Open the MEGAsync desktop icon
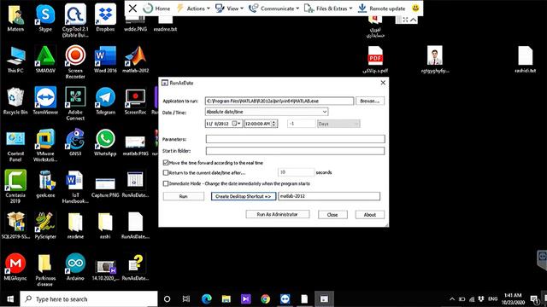Screen dimensions: 547x307 15,267
